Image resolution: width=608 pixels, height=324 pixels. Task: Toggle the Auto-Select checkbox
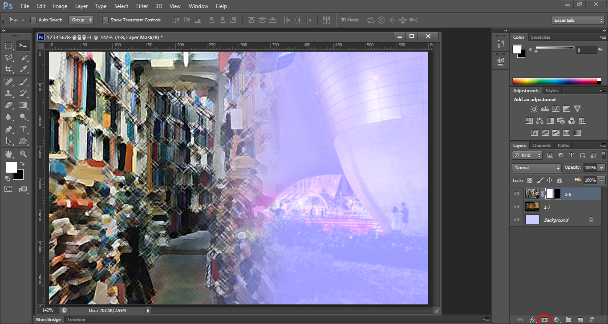33,20
